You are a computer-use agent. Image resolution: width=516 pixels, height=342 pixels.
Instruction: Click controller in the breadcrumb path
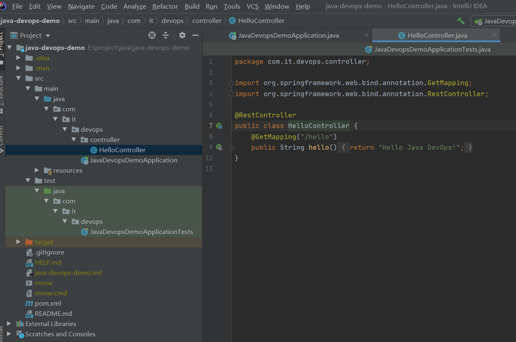[x=207, y=21]
